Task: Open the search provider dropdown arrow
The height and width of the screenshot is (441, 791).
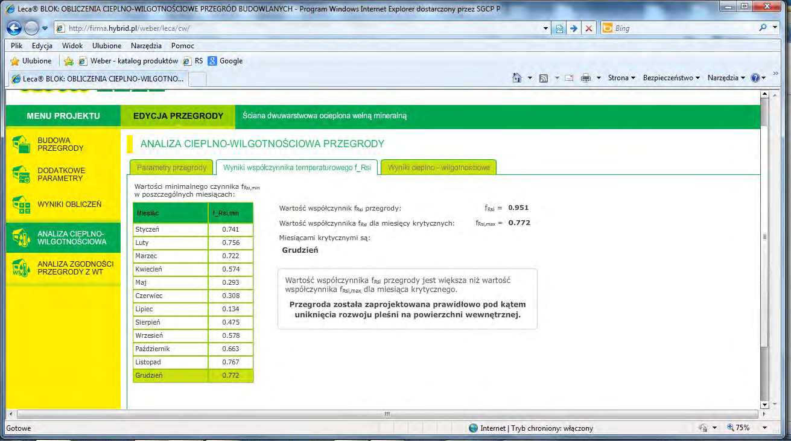Action: click(x=776, y=28)
